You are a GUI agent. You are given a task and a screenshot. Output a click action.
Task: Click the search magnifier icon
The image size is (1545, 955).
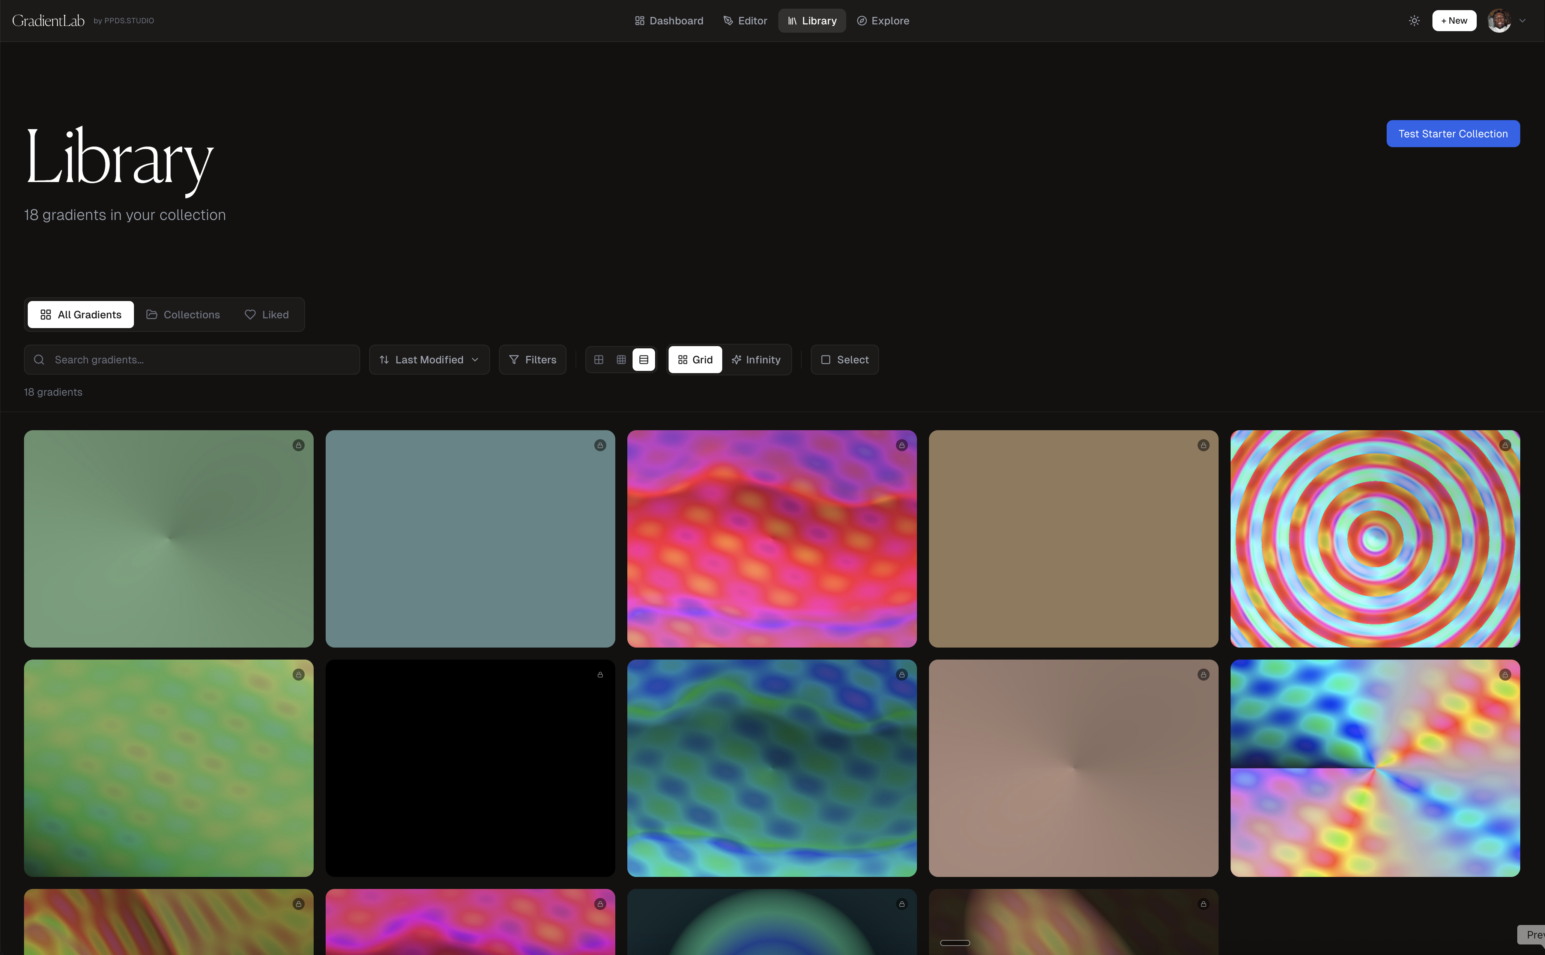point(39,359)
